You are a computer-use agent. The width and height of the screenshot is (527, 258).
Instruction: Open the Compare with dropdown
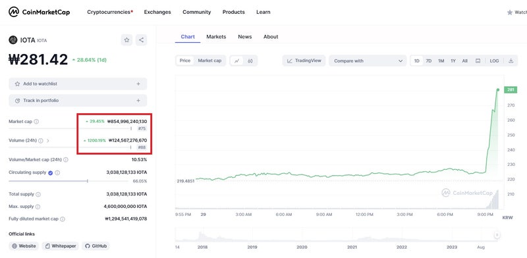pyautogui.click(x=368, y=61)
